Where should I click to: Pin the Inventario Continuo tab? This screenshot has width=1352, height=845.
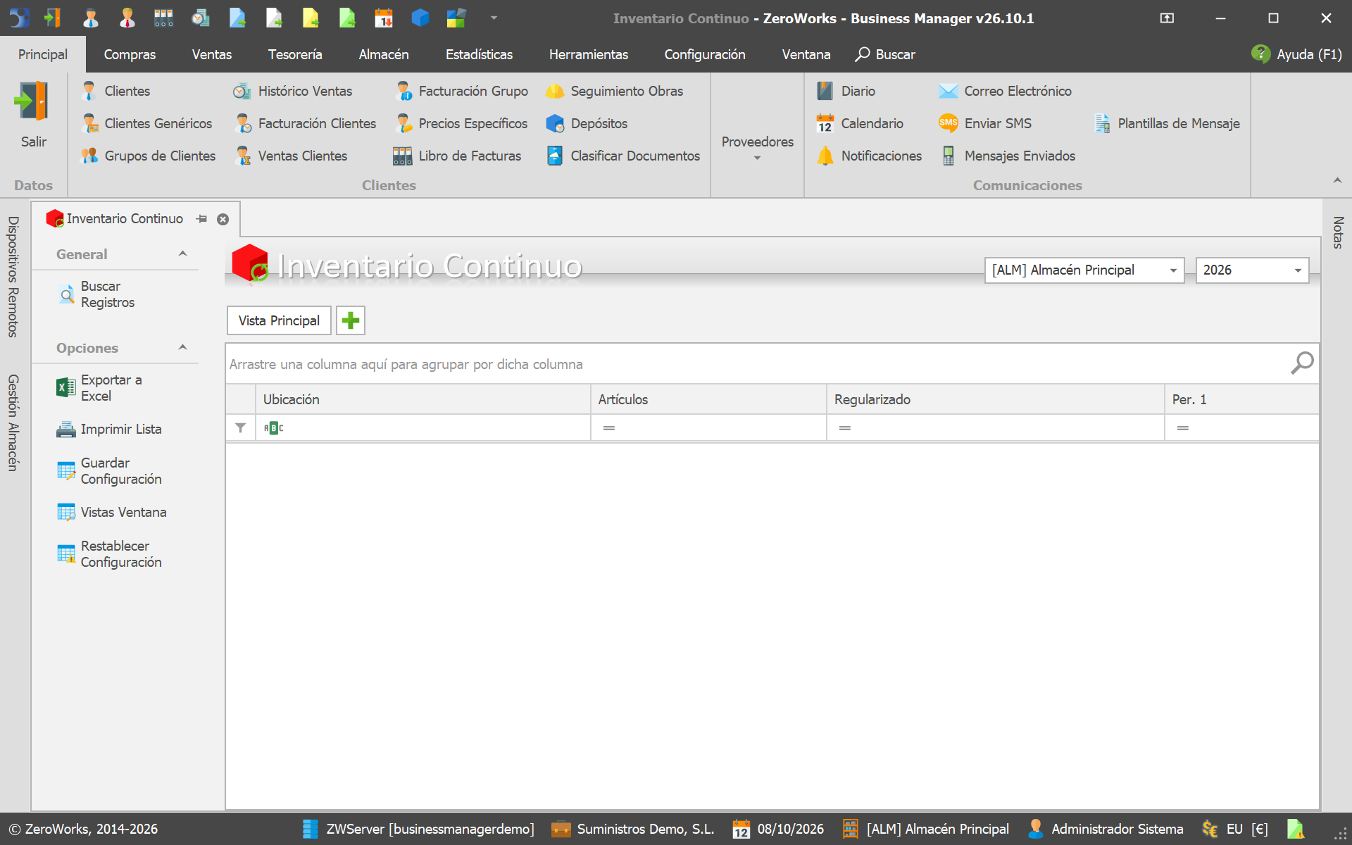(202, 219)
